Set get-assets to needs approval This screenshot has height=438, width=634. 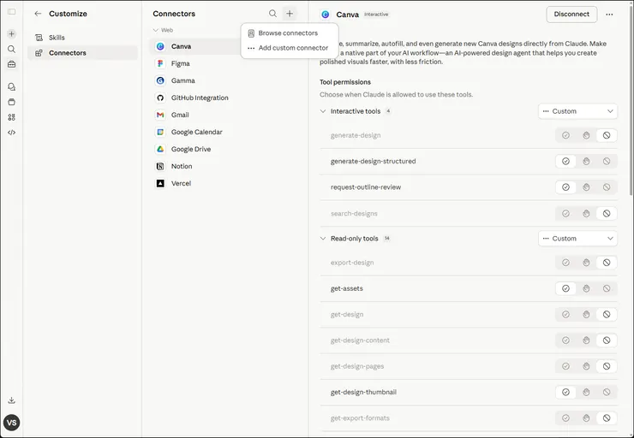586,288
